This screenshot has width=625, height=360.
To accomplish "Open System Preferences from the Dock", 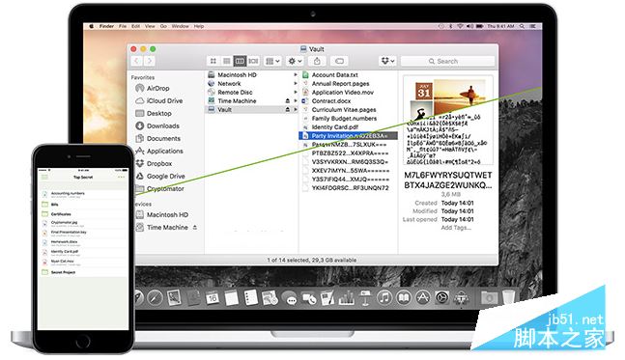I will point(441,298).
